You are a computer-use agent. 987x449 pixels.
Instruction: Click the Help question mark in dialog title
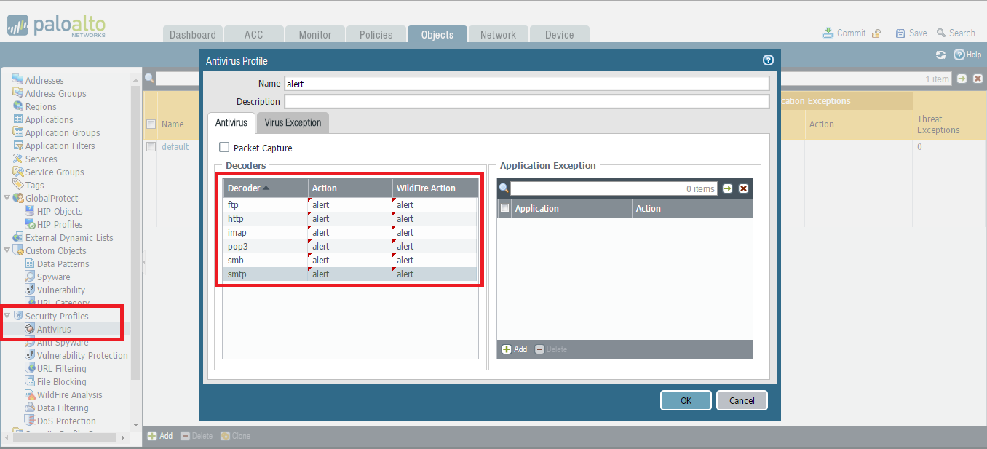tap(767, 60)
